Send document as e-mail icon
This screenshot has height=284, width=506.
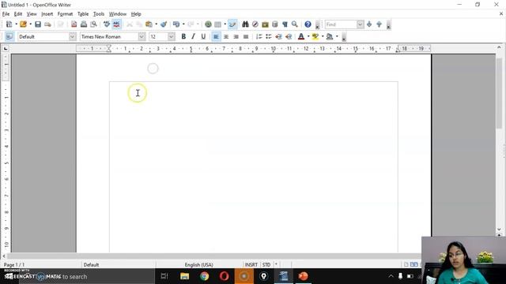click(x=47, y=24)
